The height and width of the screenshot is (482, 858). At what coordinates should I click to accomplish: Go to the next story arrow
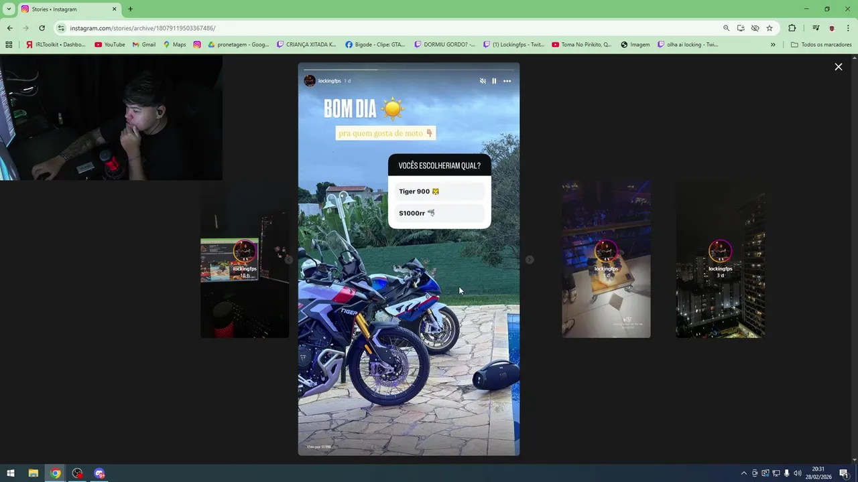click(x=530, y=260)
